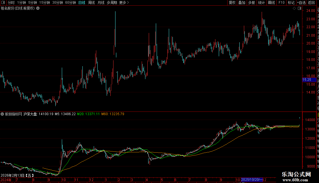Select the 日线 daily period tab

pos(82,3)
